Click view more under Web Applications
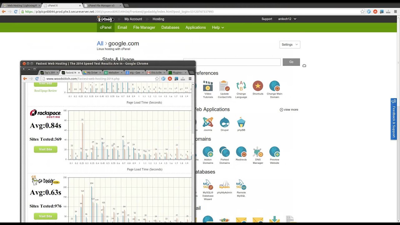This screenshot has width=400, height=225. coord(289,110)
